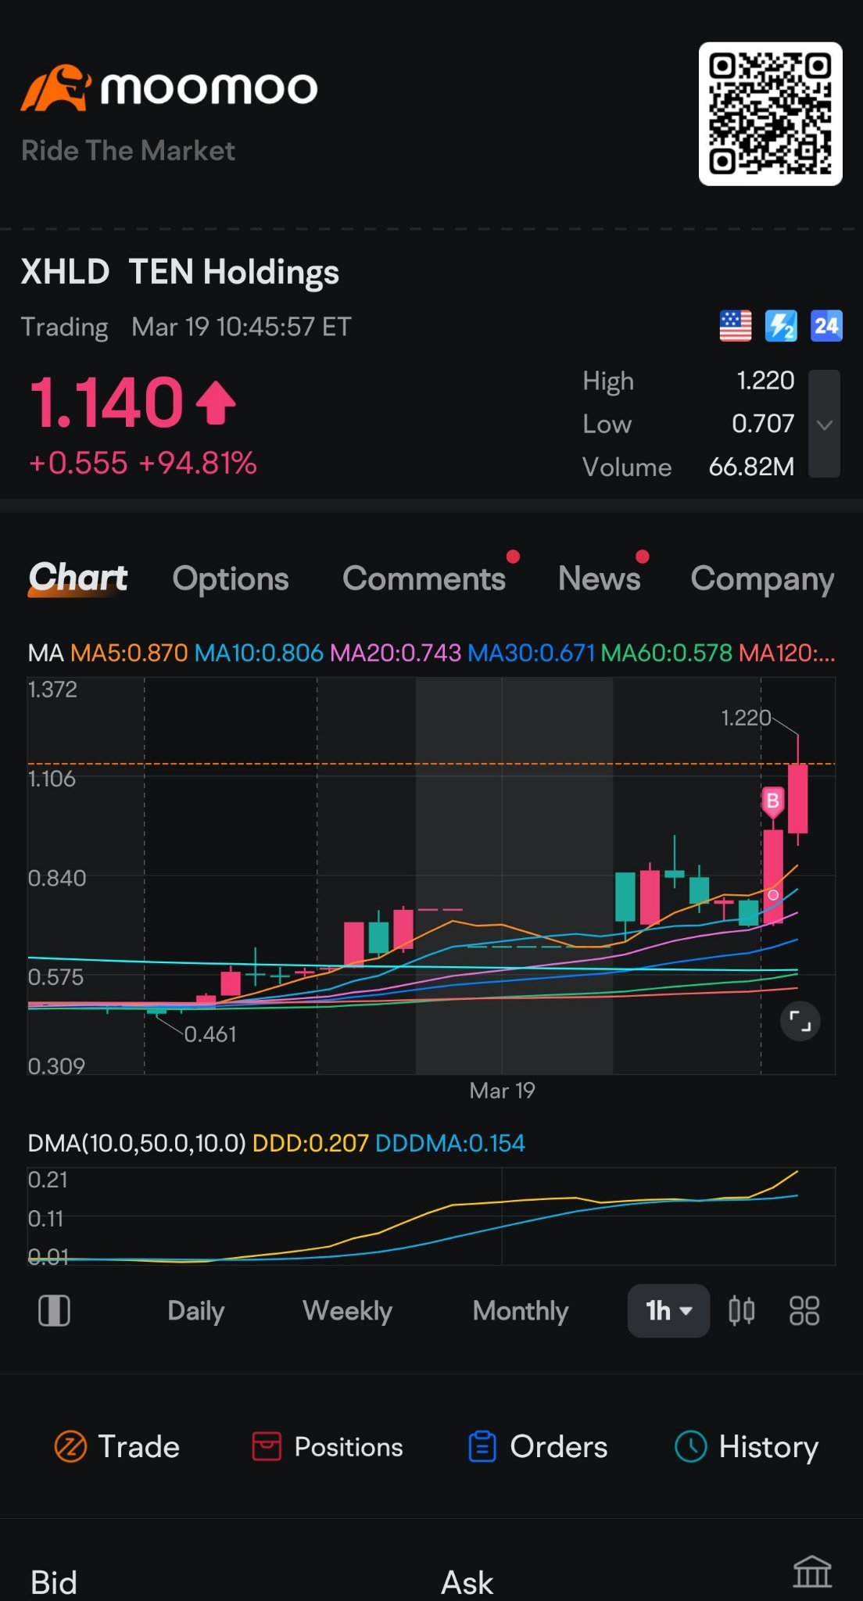Tap the 0.461 low annotation on chart
The width and height of the screenshot is (863, 1601).
[x=210, y=1034]
